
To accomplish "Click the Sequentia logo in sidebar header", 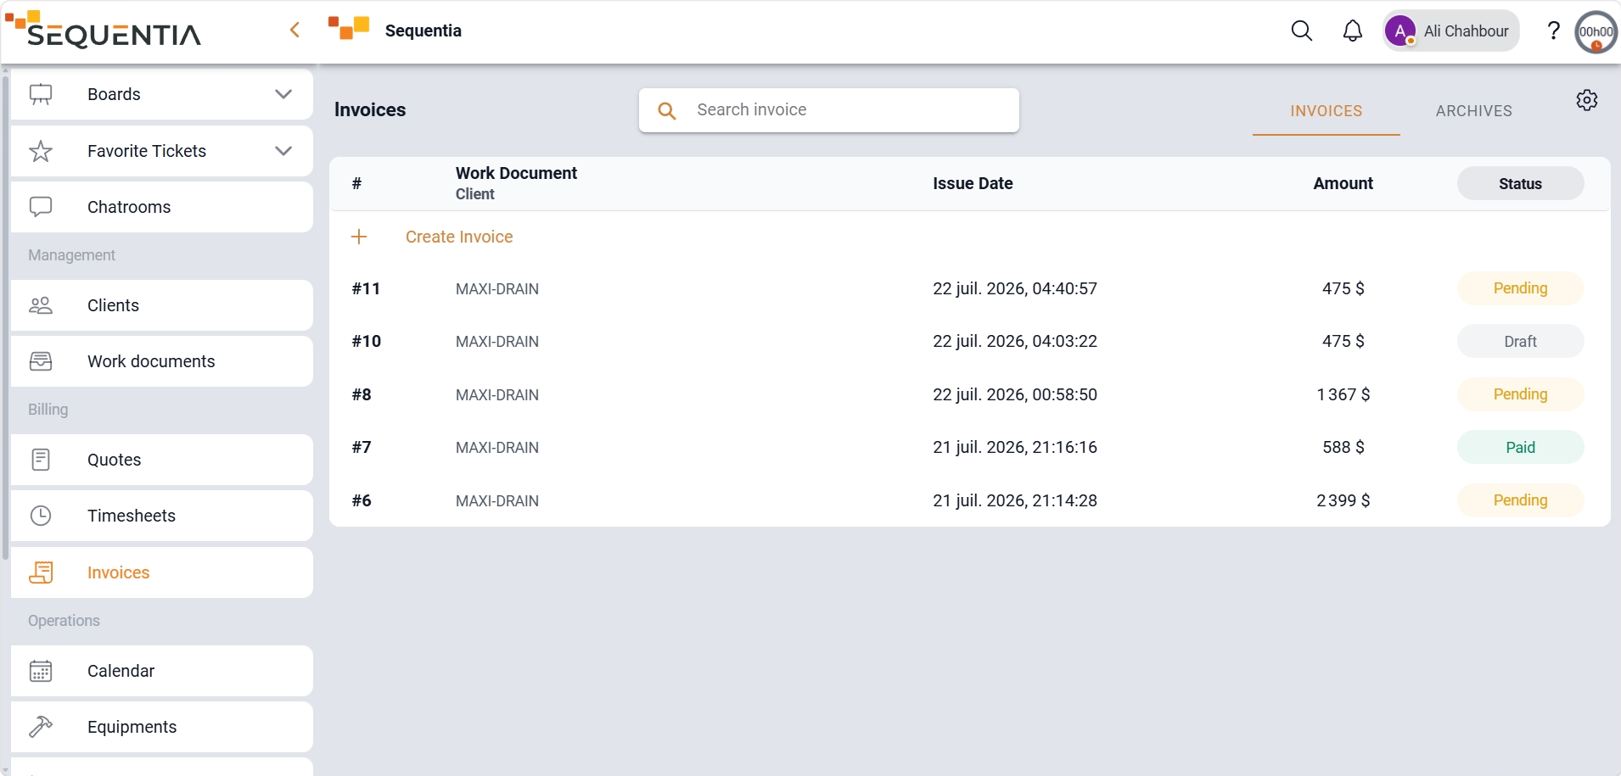I will (x=103, y=31).
